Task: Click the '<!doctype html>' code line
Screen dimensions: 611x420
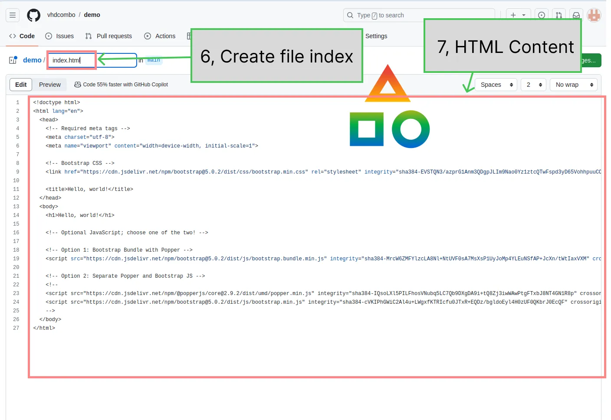Action: (x=56, y=102)
